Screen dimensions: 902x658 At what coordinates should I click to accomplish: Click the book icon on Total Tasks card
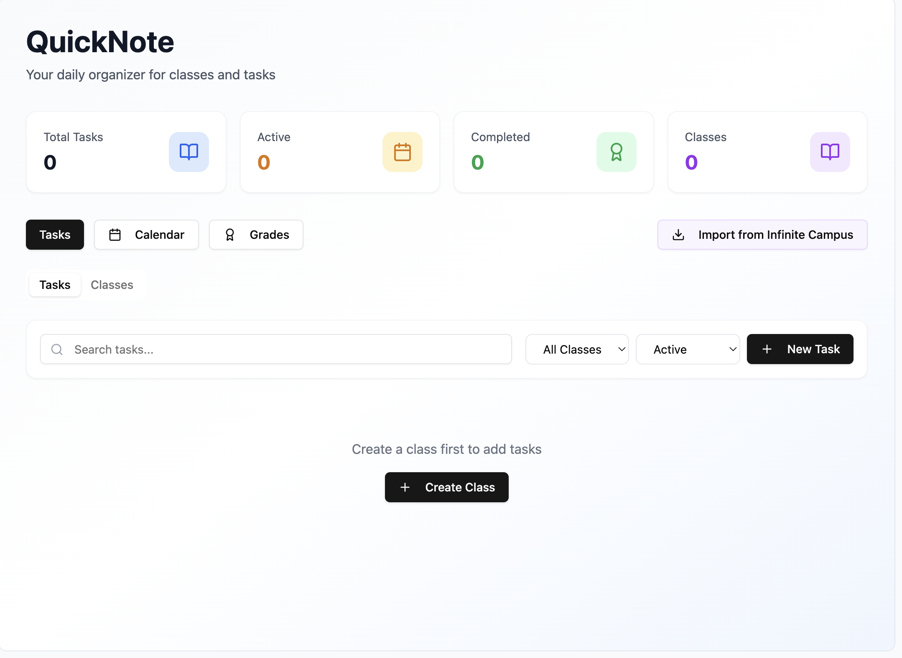tap(189, 152)
